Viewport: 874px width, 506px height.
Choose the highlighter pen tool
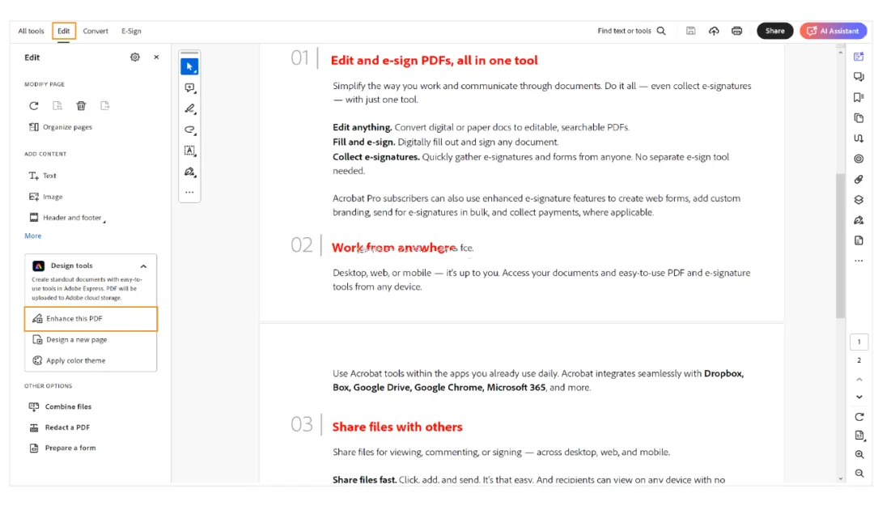click(189, 108)
